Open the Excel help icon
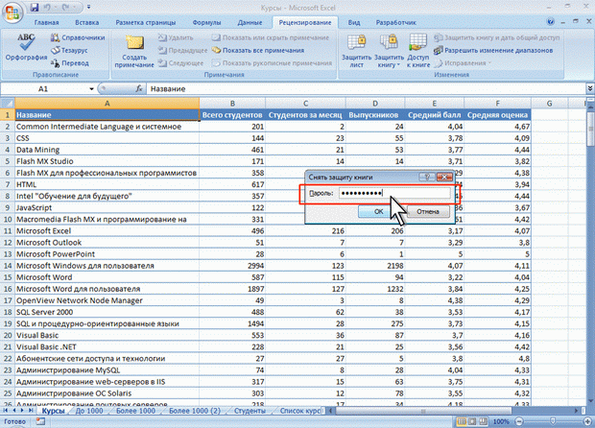 [x=550, y=22]
